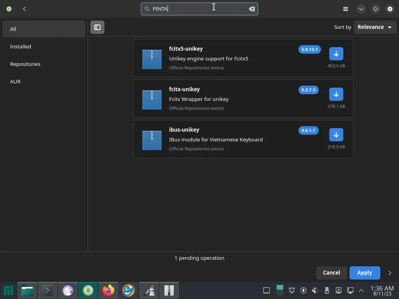The height and width of the screenshot is (299, 399).
Task: Apply the pending operation
Action: pyautogui.click(x=365, y=273)
